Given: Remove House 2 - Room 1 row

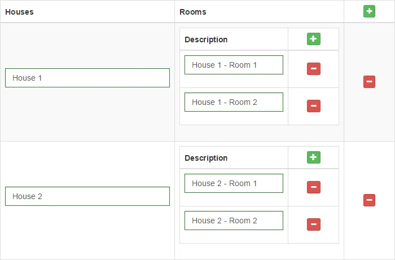Looking at the screenshot, I should tap(313, 187).
